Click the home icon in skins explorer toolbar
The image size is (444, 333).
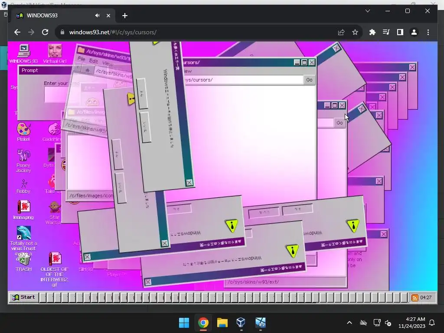(88, 70)
